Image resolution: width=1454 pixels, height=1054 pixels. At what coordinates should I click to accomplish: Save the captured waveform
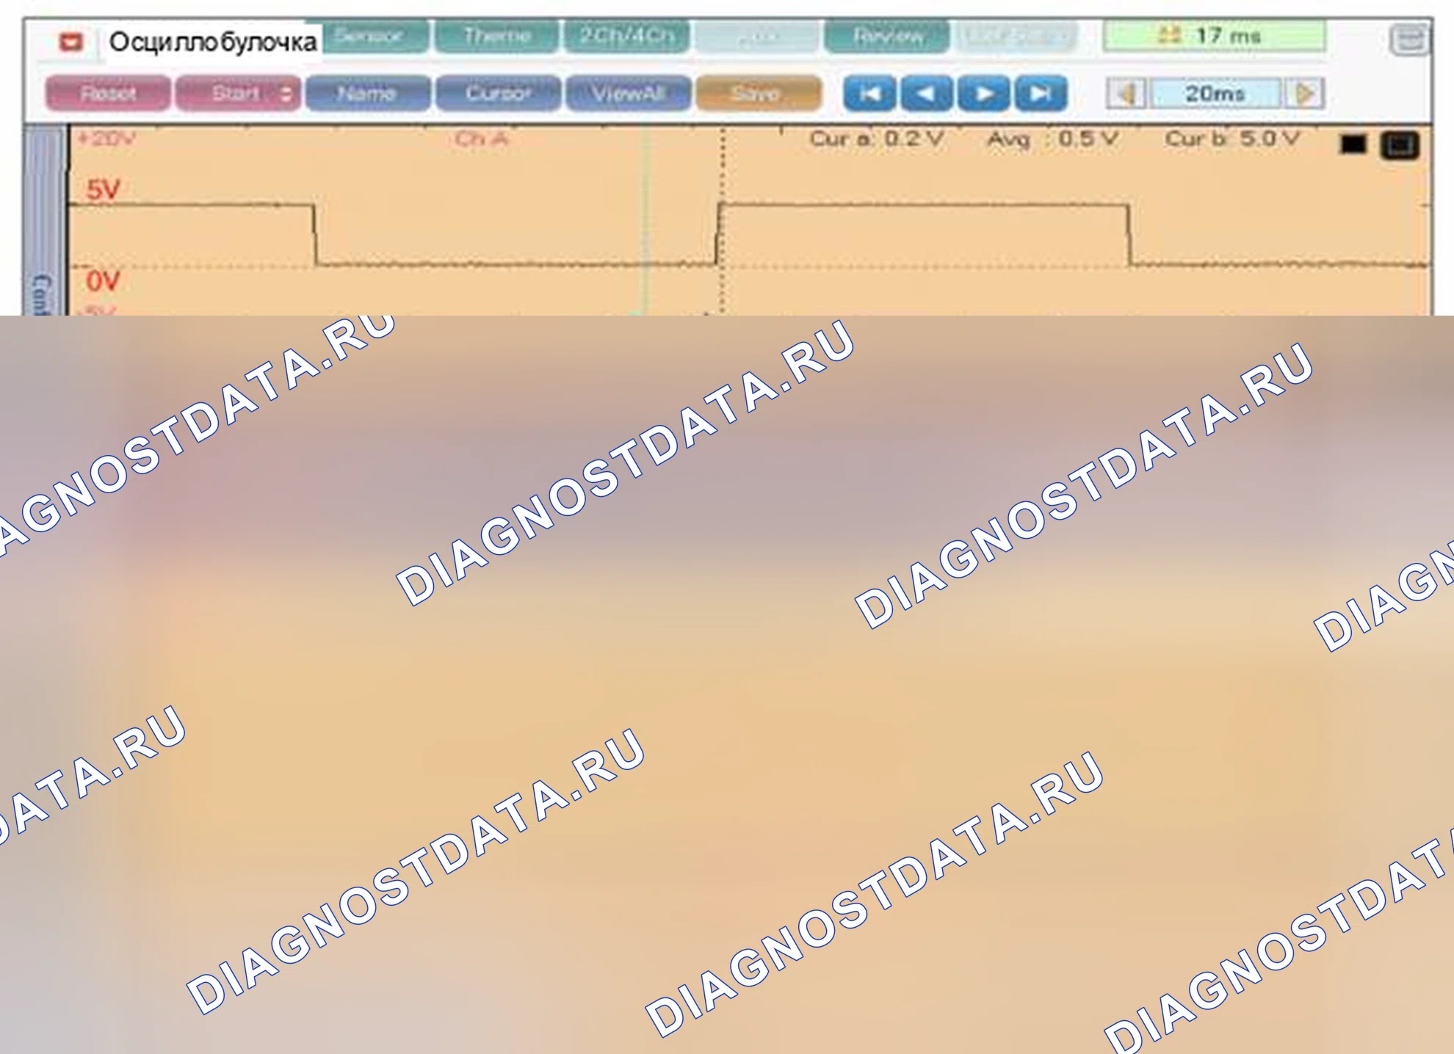[759, 94]
